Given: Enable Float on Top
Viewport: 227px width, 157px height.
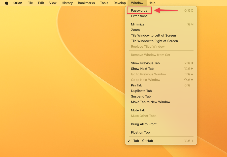Looking at the screenshot, I should point(139,132).
